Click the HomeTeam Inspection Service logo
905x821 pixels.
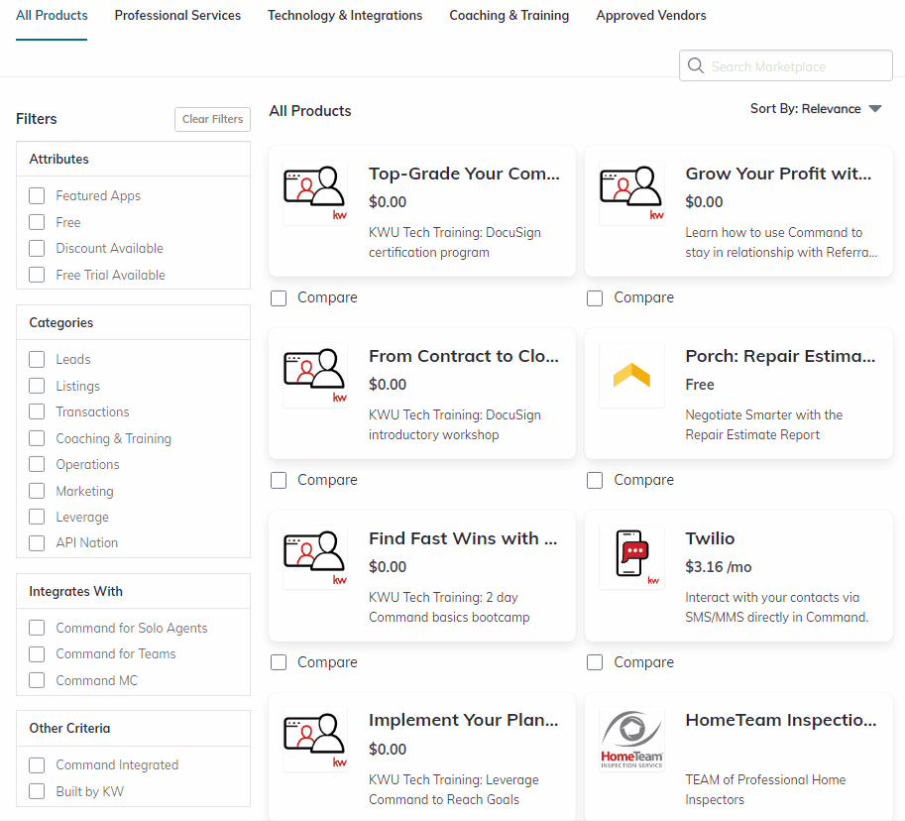631,740
